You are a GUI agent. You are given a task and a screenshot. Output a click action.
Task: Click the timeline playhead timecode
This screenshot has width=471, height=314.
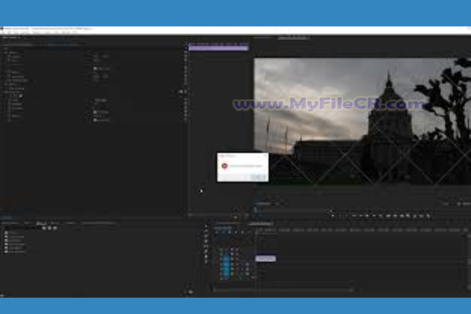click(x=223, y=228)
